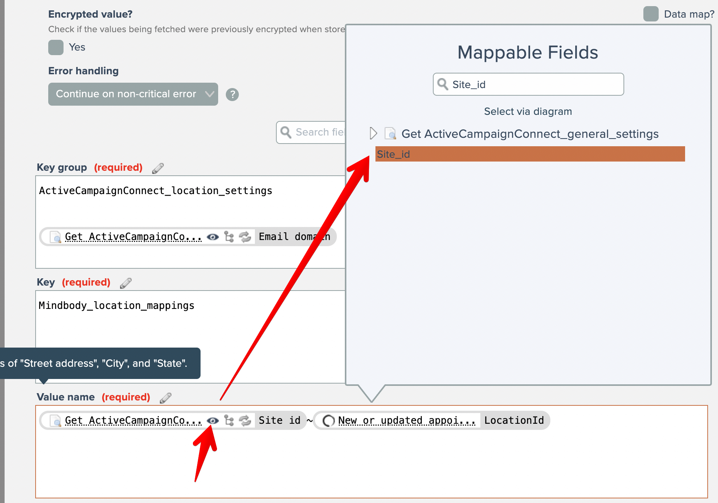The image size is (718, 503).
Task: Toggle eye icon in Key group pill
Action: coord(213,237)
